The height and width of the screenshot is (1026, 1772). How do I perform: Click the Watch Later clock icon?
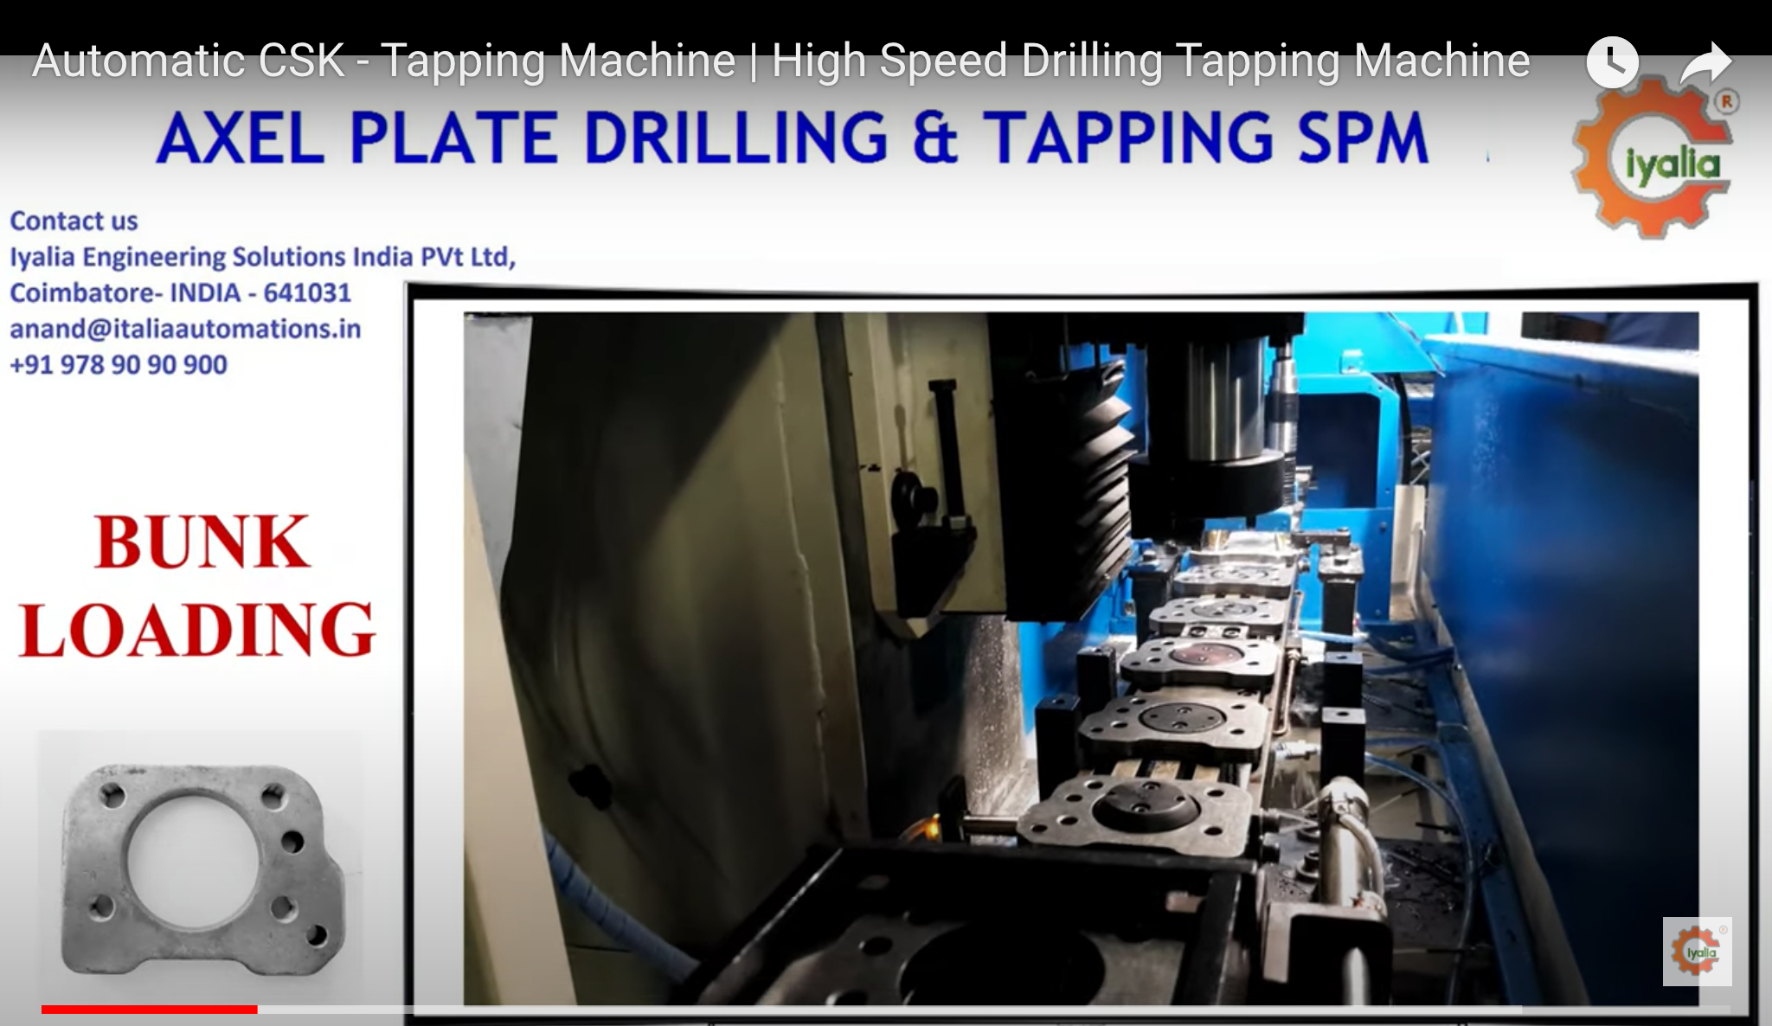(x=1612, y=61)
